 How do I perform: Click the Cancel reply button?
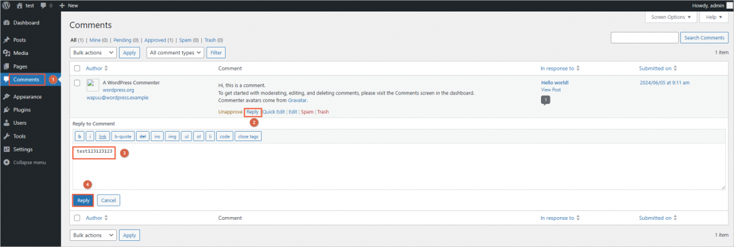click(x=108, y=200)
